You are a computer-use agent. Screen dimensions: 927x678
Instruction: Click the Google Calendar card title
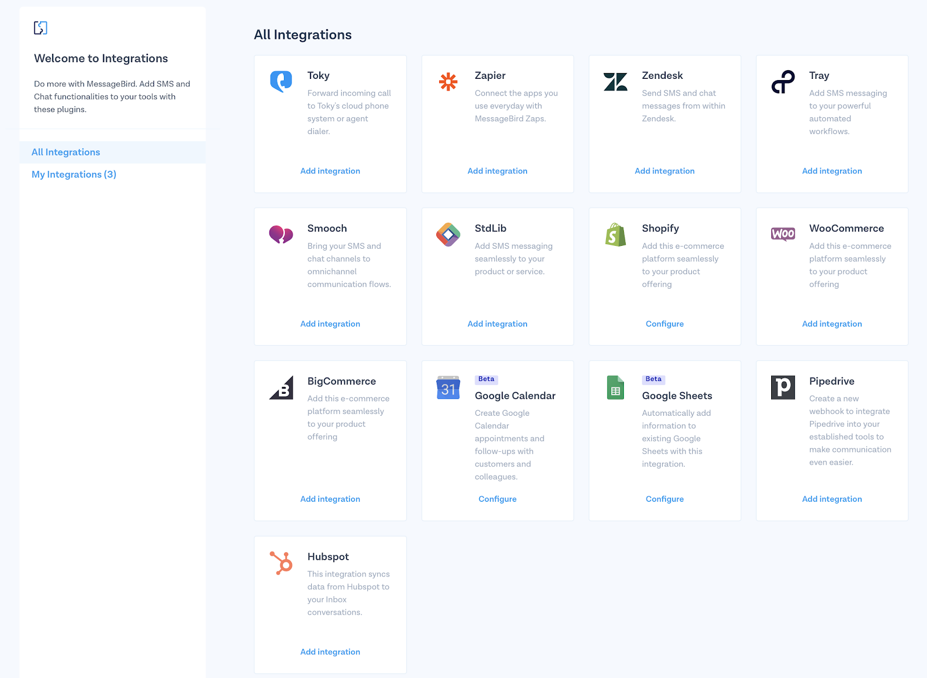coord(515,396)
